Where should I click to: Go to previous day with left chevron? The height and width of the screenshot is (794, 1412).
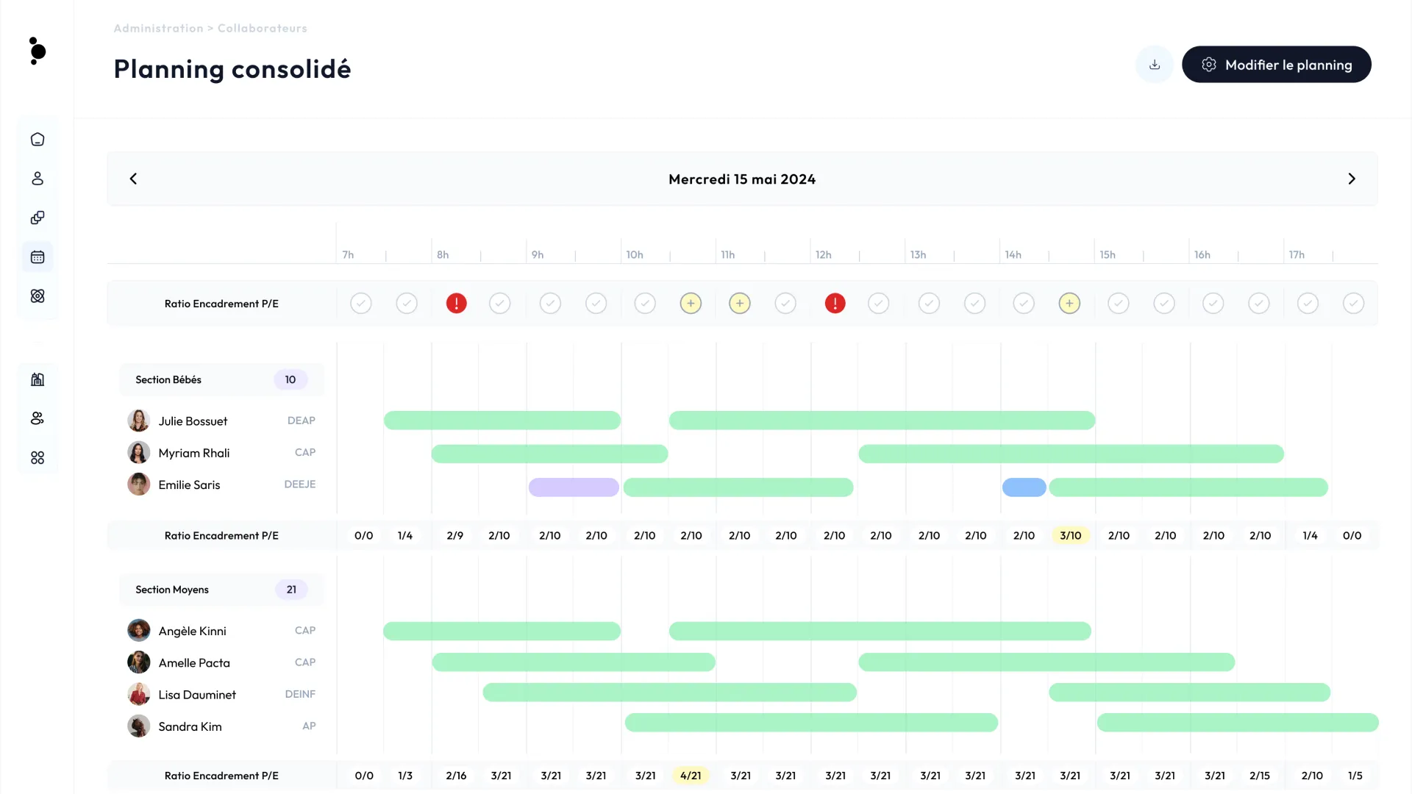coord(133,179)
